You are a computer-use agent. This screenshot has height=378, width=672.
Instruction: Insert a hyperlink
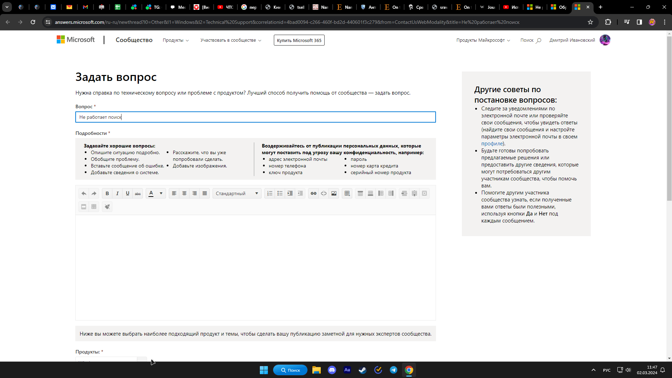[x=313, y=193]
